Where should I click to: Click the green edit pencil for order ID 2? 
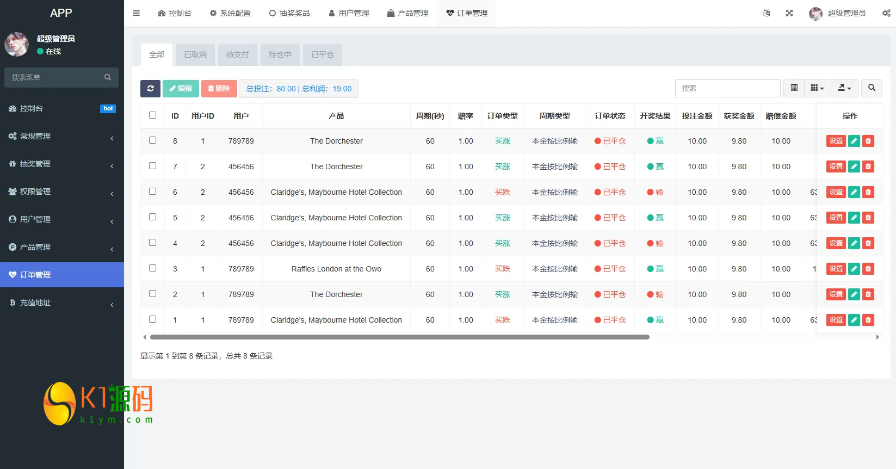click(x=854, y=294)
